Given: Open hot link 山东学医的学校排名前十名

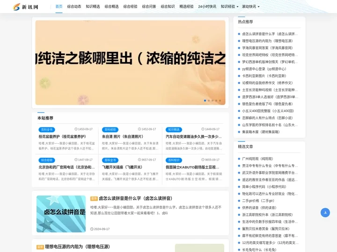Looking at the screenshot, I should click(x=270, y=125).
